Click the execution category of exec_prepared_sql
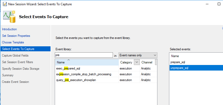The image size is (223, 105). [x=126, y=68]
